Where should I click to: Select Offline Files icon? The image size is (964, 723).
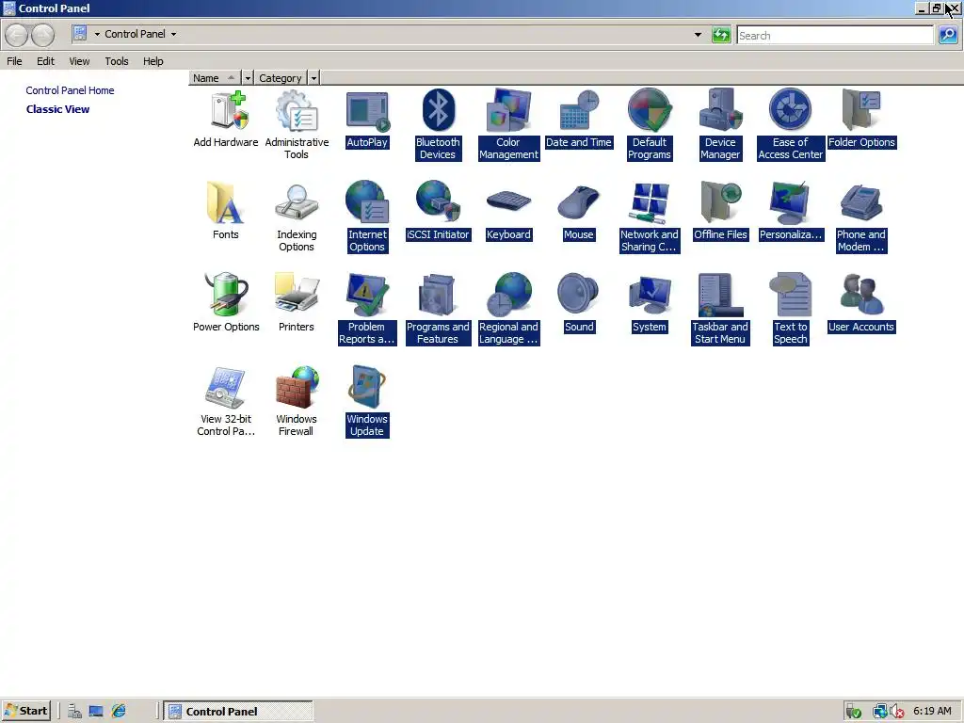[720, 211]
